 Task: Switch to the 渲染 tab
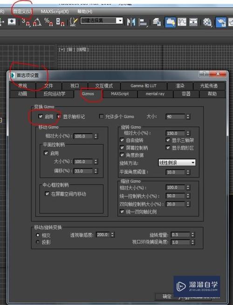pyautogui.click(x=180, y=86)
